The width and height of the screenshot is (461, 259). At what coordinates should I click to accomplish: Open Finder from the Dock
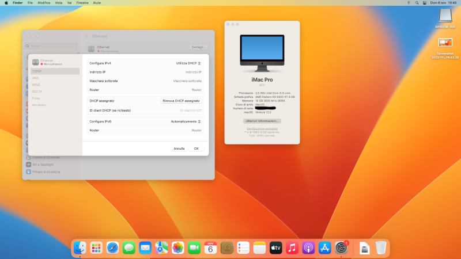point(80,248)
